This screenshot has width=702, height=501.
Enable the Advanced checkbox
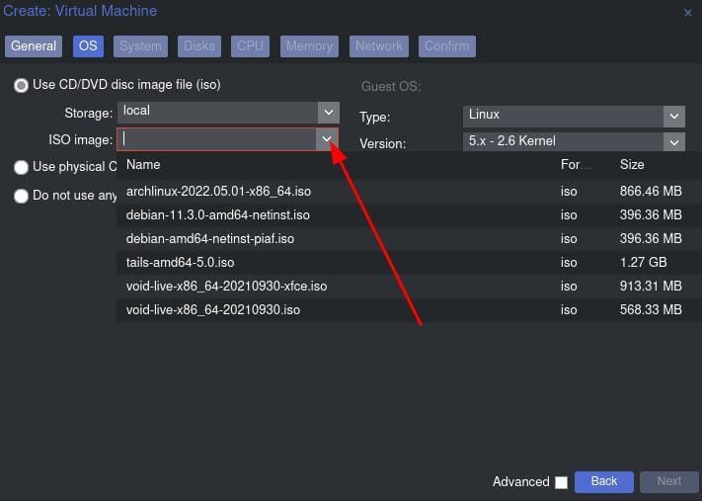(561, 482)
